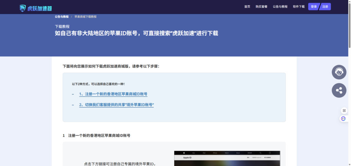This screenshot has width=351, height=166.
Task: Go to 首页 in top navigation
Action: coord(247,7)
